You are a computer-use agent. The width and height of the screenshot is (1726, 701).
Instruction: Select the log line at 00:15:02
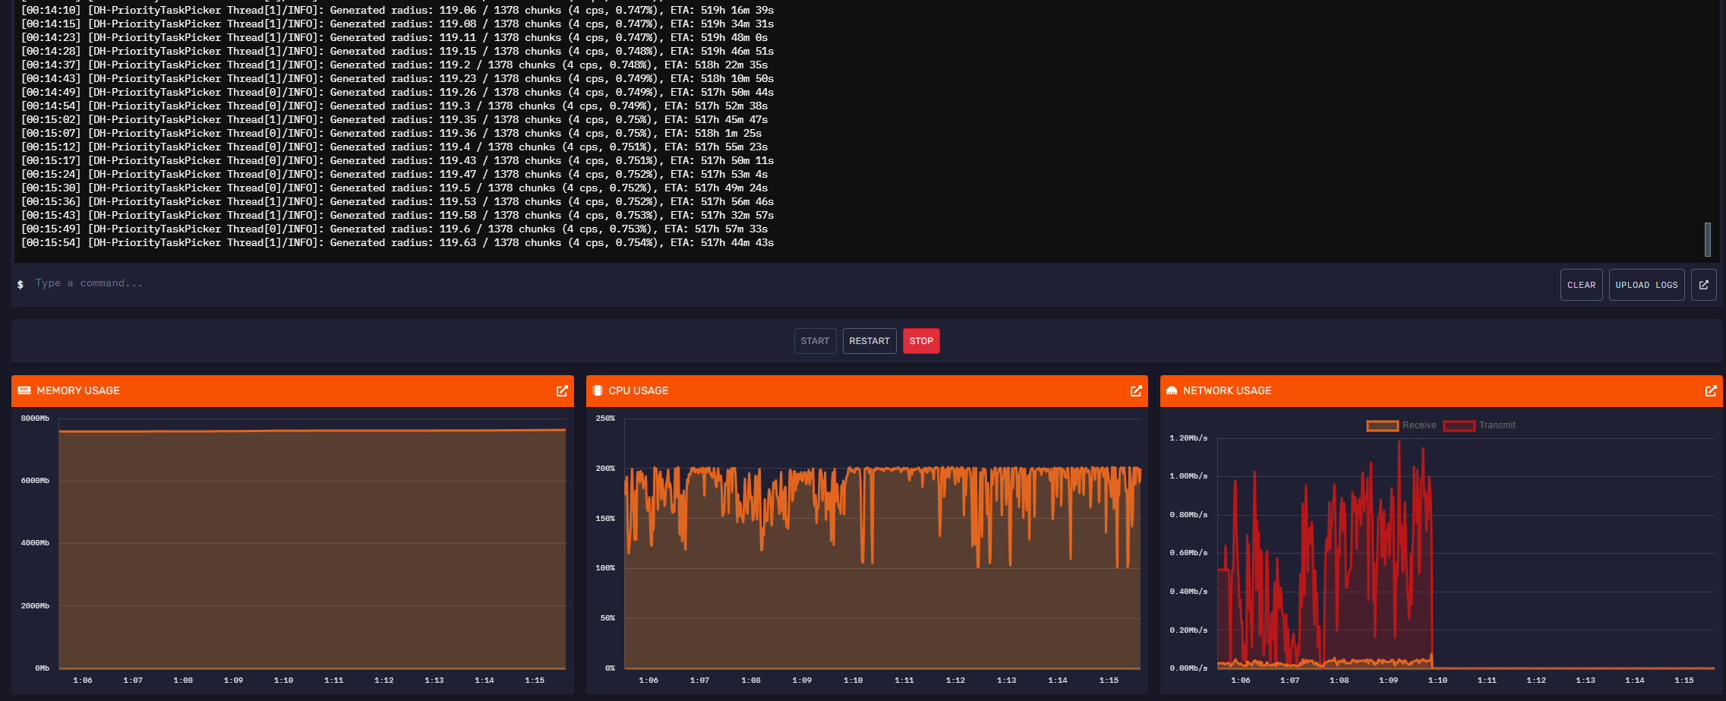[395, 120]
